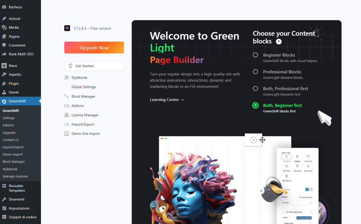The height and width of the screenshot is (224, 361).
Task: Click the Strumenti wrench icon
Action: tap(4, 199)
